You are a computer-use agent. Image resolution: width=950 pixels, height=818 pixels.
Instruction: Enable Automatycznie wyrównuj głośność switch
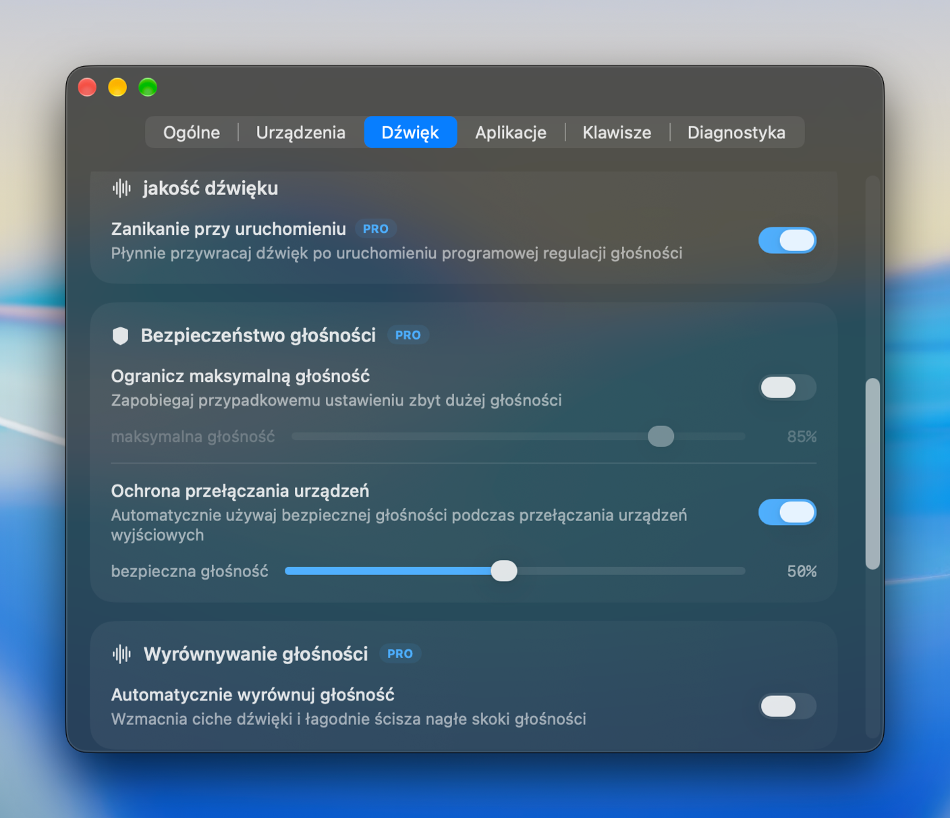click(x=787, y=706)
